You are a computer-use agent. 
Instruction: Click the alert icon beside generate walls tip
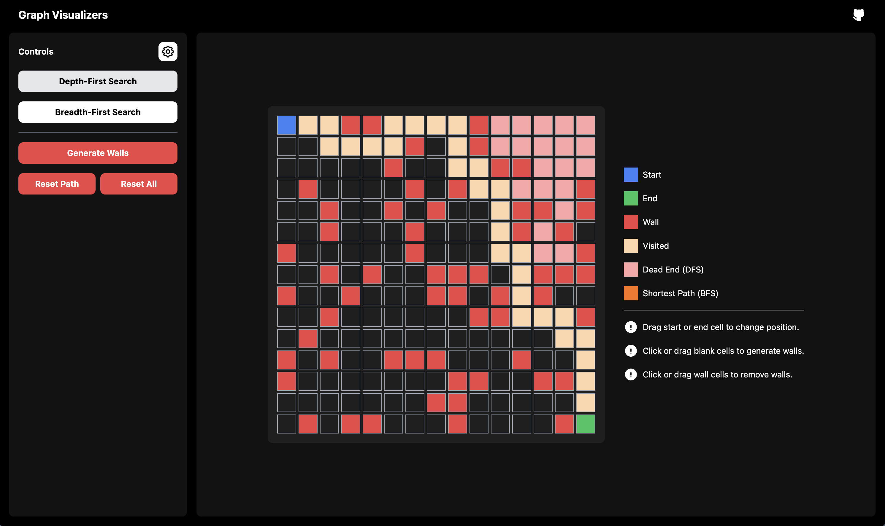pos(631,350)
